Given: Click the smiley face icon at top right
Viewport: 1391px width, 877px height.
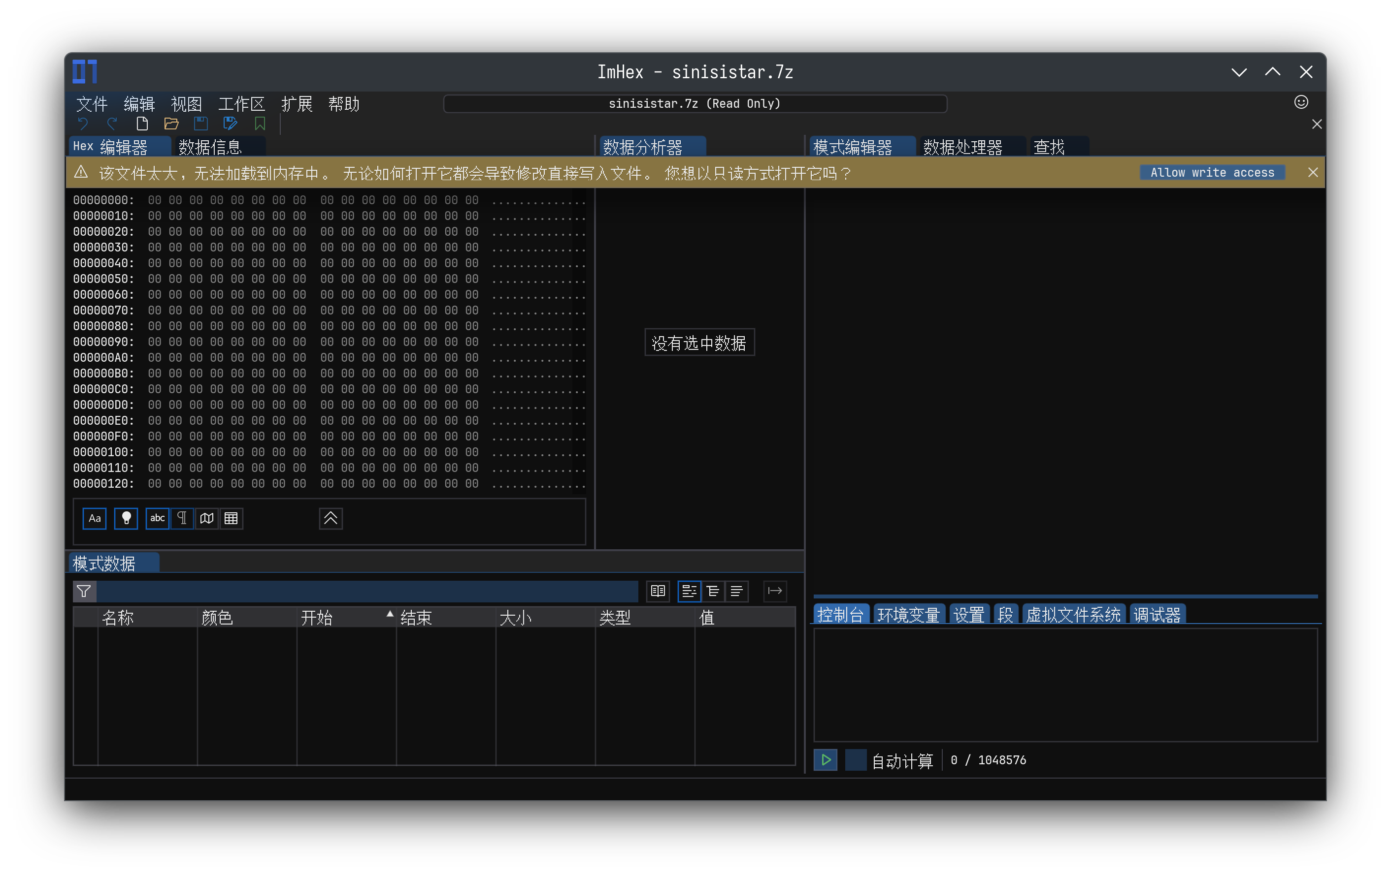Looking at the screenshot, I should (1301, 102).
